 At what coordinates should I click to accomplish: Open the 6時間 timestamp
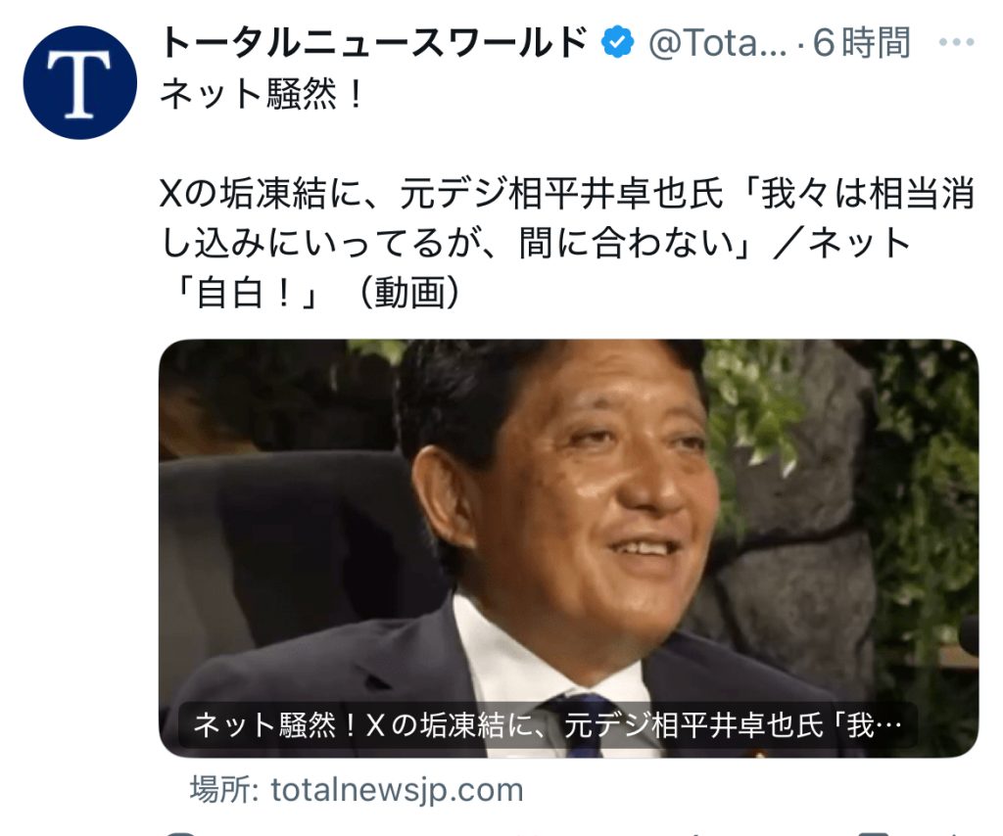(x=861, y=43)
